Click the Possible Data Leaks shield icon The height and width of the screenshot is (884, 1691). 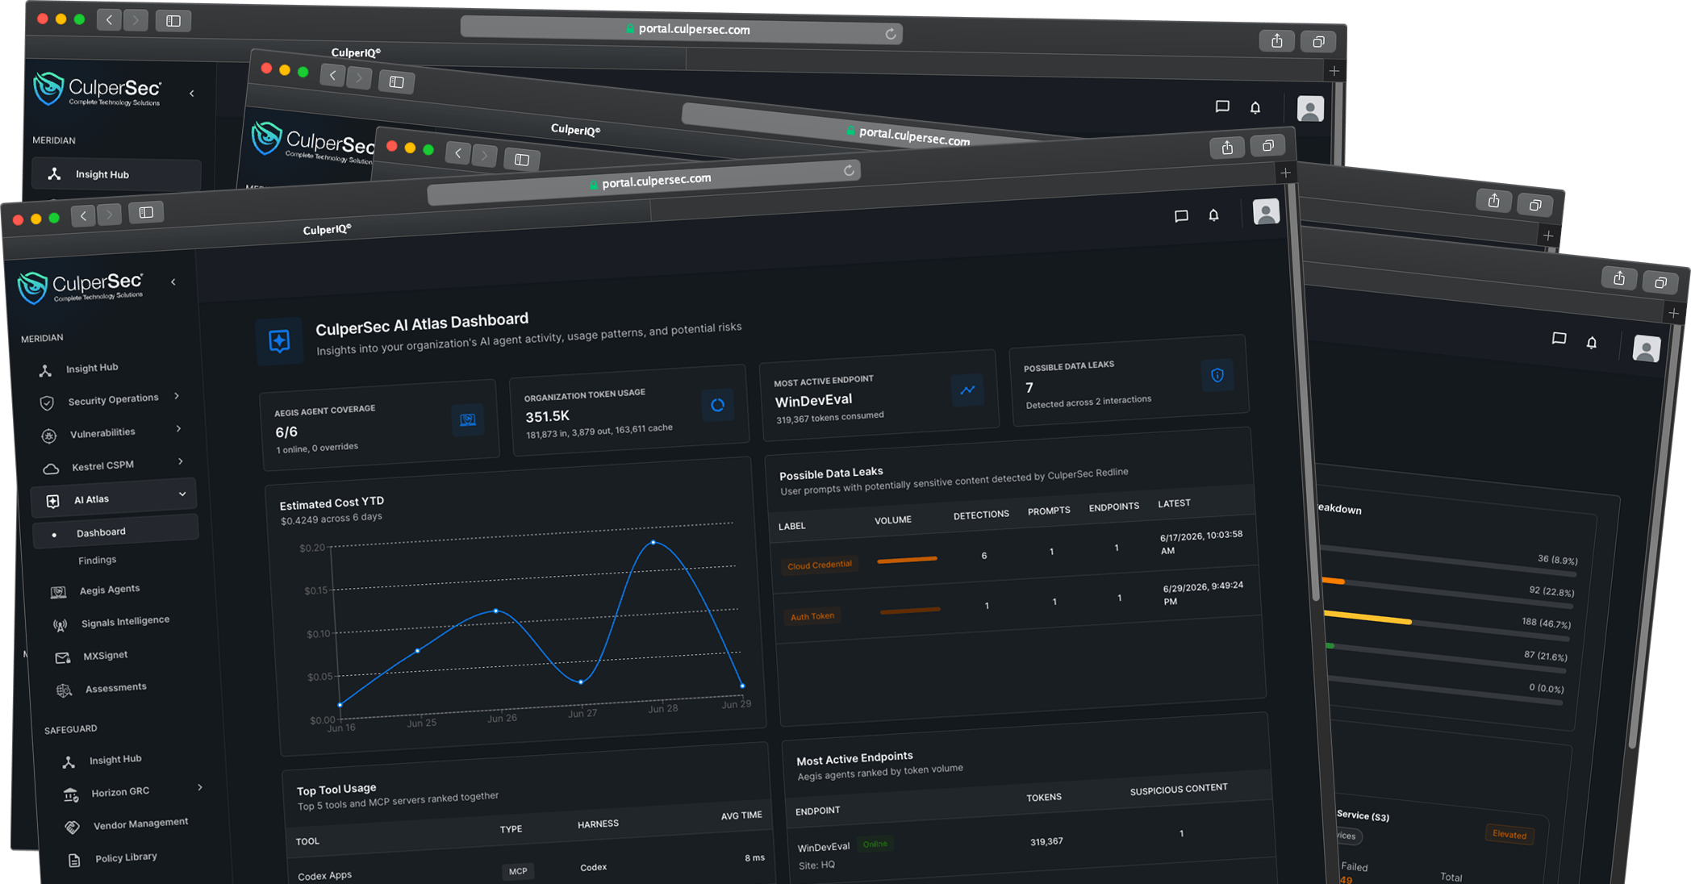pos(1217,375)
